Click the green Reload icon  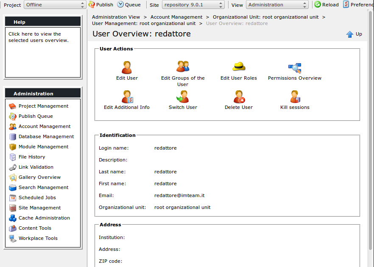tap(318, 4)
